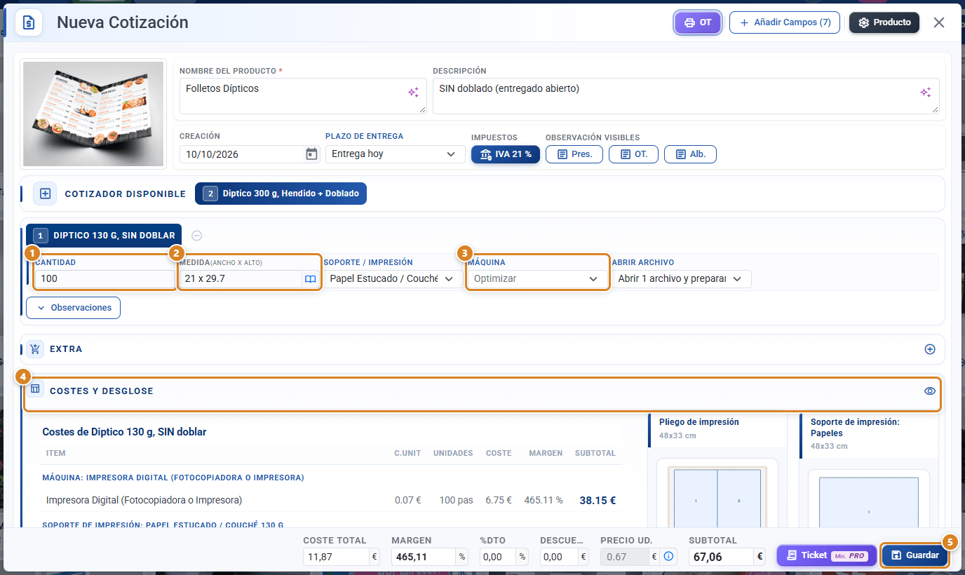965x575 pixels.
Task: Open the calendar picker for Creación date
Action: coord(312,154)
